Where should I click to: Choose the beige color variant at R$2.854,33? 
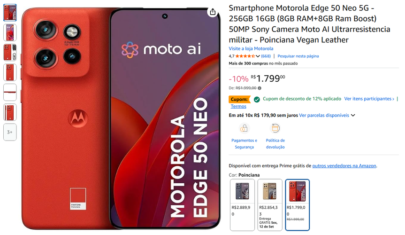(x=270, y=205)
